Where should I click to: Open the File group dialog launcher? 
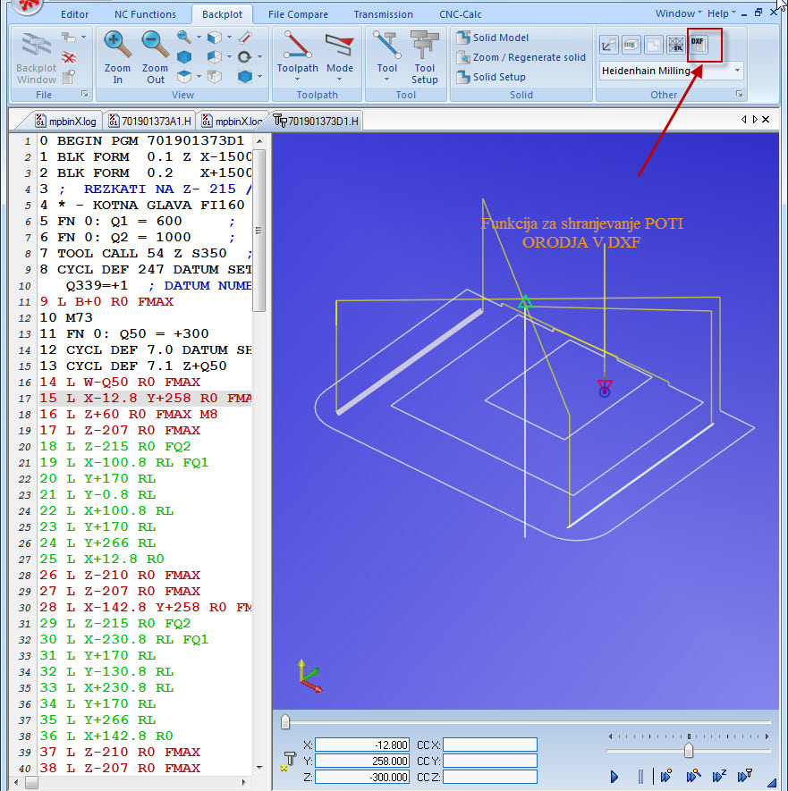coord(85,94)
